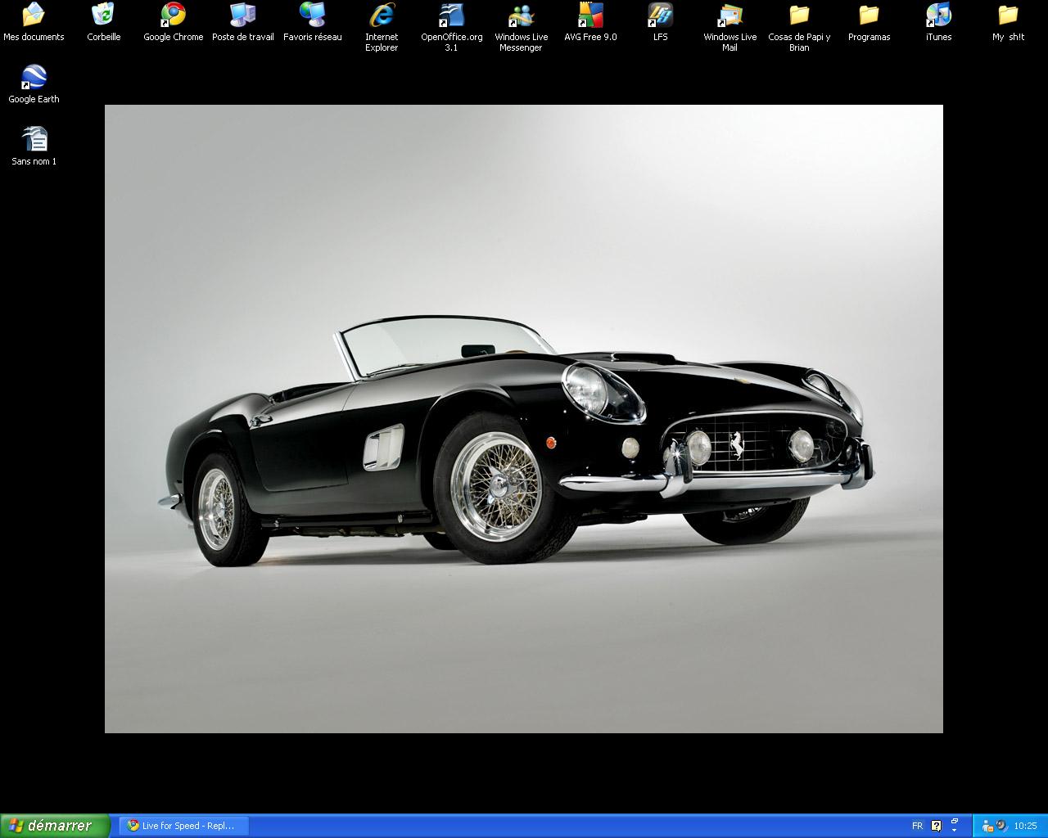Select the Internet Explorer desktop icon

pyautogui.click(x=382, y=27)
